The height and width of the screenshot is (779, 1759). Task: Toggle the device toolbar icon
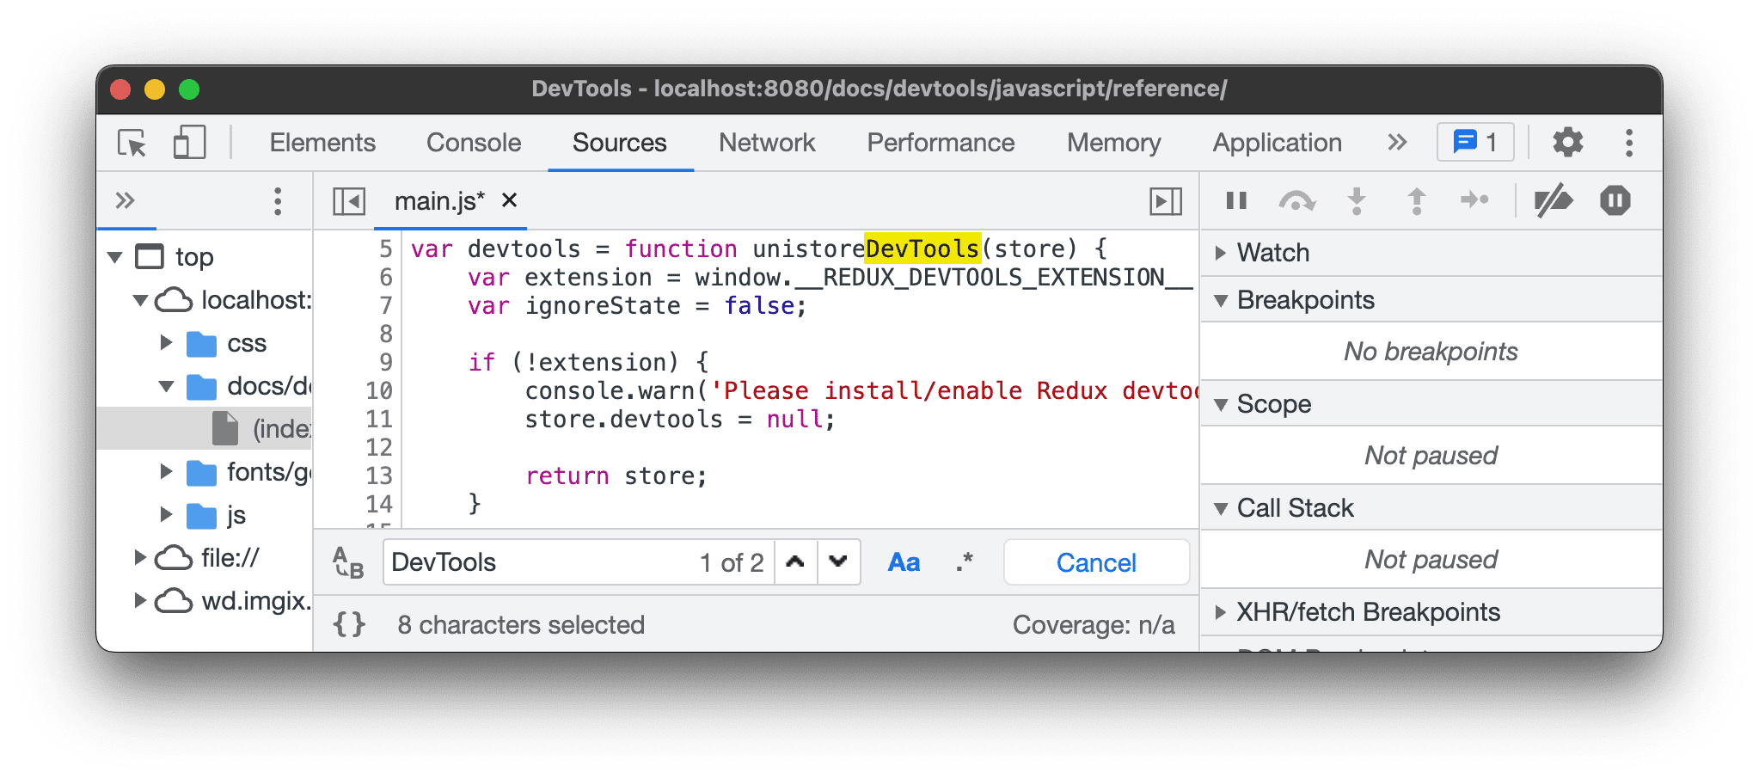(x=189, y=143)
